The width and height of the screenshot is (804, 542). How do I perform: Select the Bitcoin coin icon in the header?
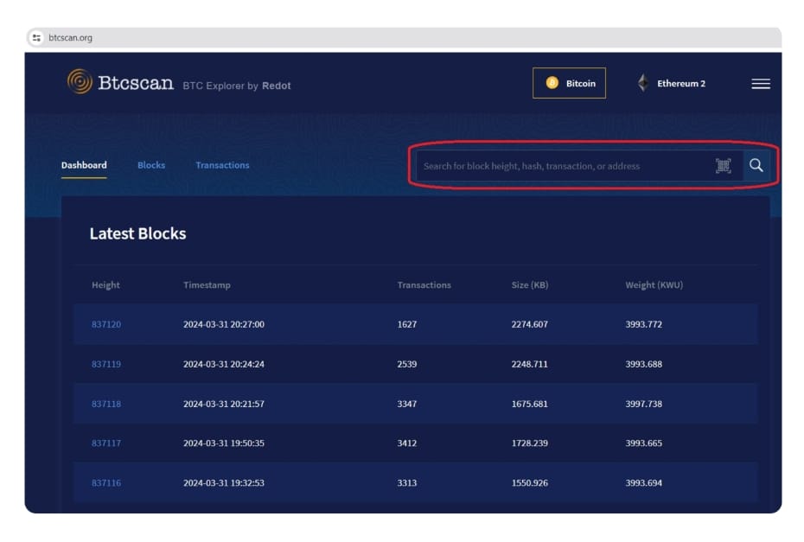coord(553,83)
